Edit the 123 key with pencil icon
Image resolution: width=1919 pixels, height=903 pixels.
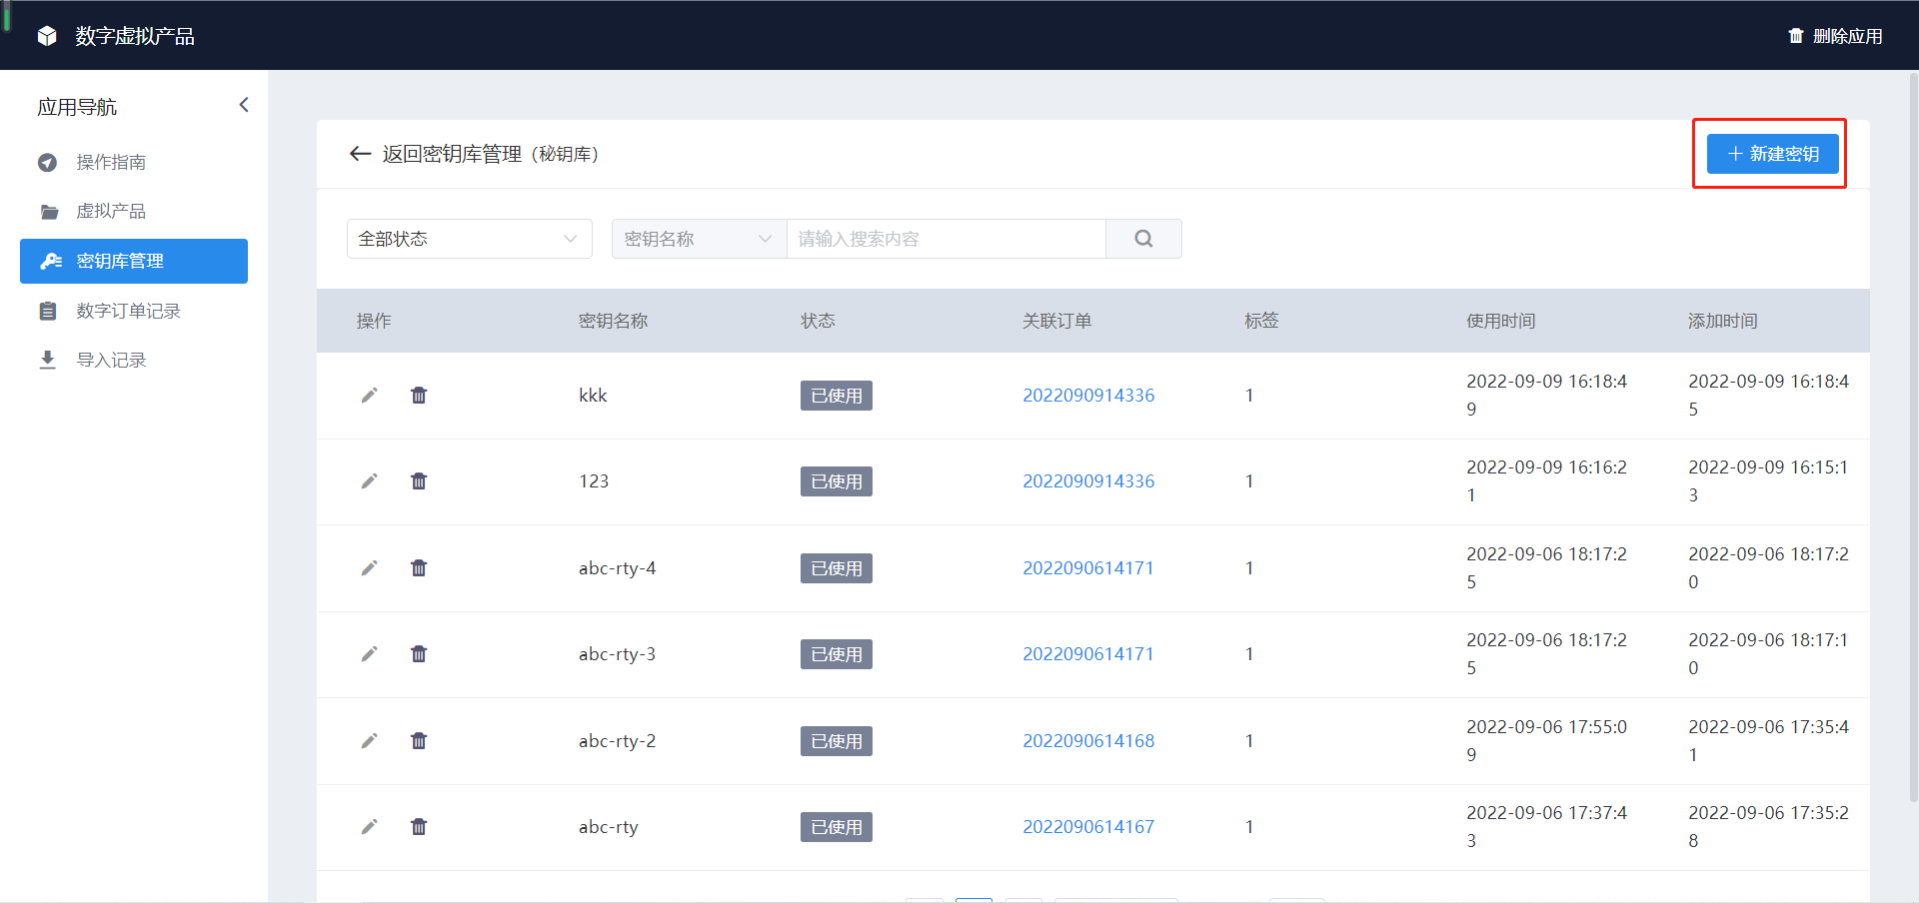(x=369, y=481)
